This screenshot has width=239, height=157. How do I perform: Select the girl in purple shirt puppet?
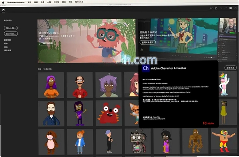point(80,113)
